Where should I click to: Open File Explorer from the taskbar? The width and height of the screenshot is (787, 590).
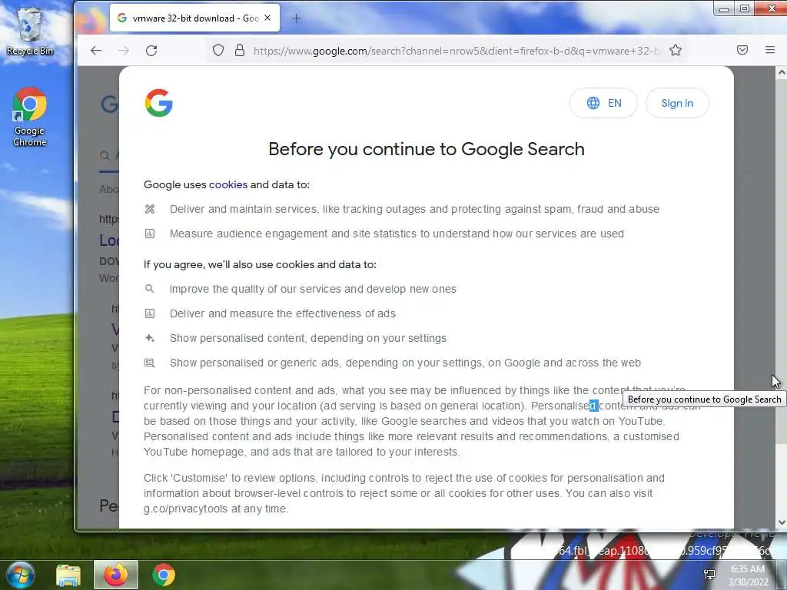click(68, 575)
